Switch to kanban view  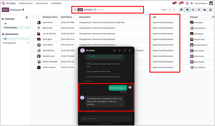182,10
